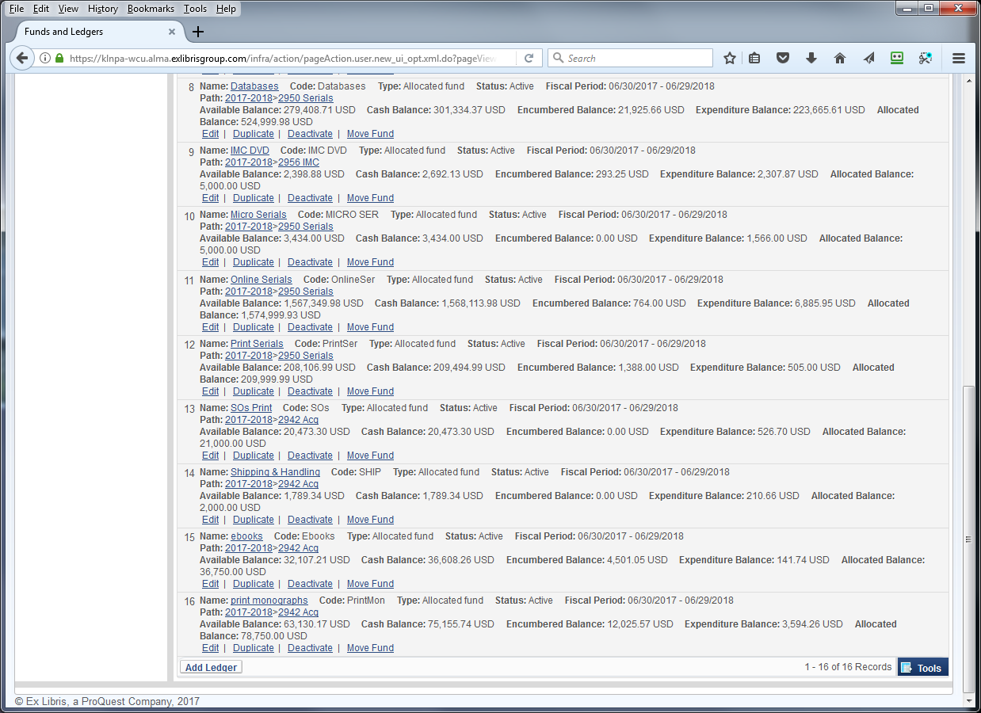
Task: Open the View menu
Action: [68, 9]
